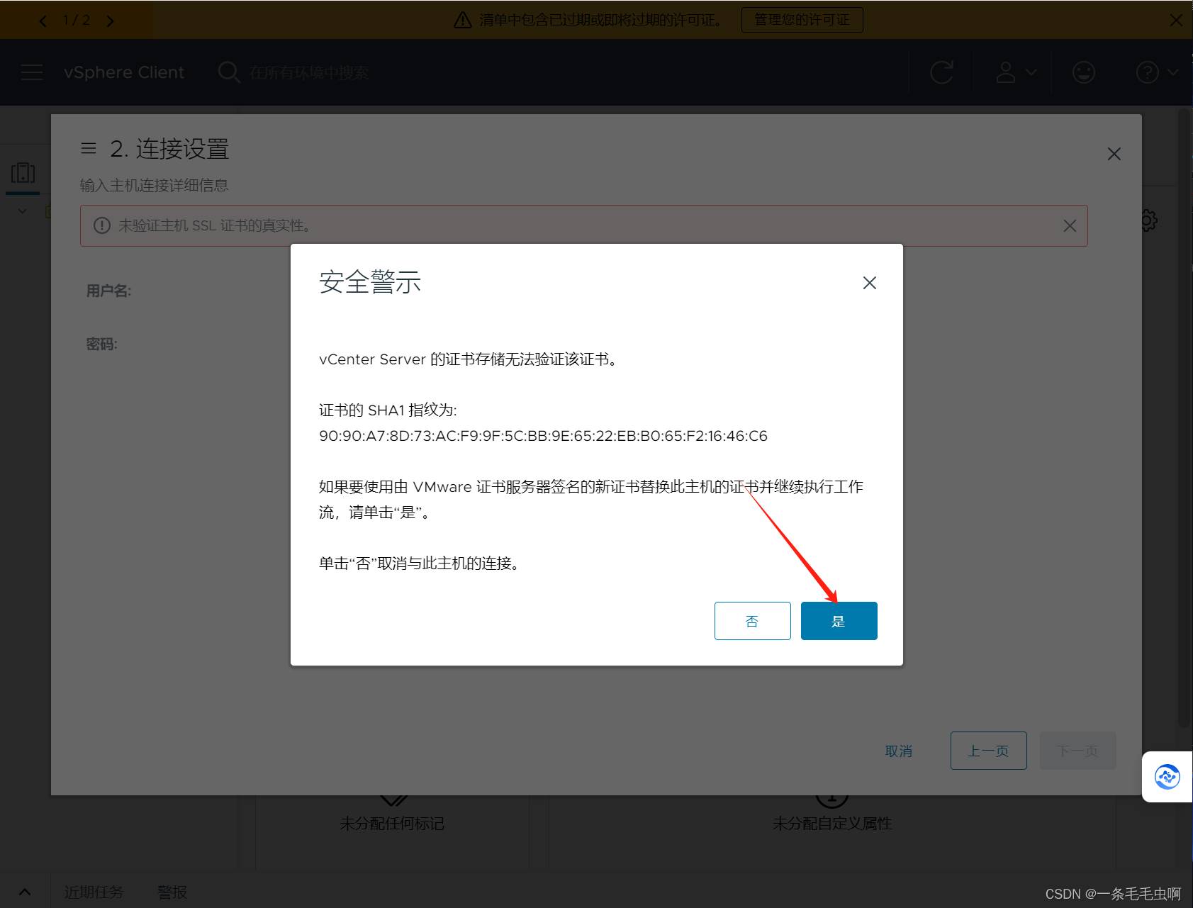1193x908 pixels.
Task: Open the vSphere Client hamburger menu
Action: tap(32, 72)
